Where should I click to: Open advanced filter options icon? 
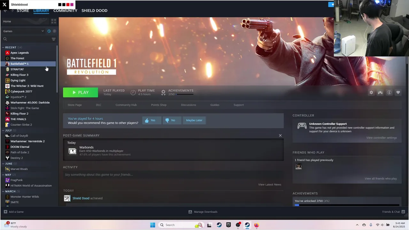click(x=54, y=39)
